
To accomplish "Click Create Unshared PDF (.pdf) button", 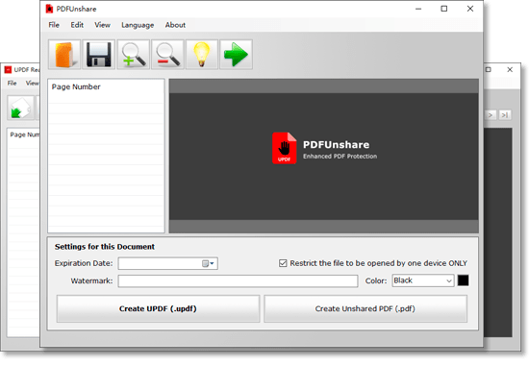I will pyautogui.click(x=365, y=308).
